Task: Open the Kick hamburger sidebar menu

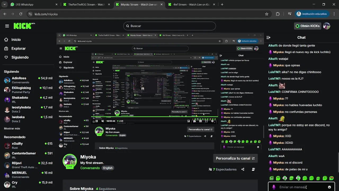Action: 7,26
